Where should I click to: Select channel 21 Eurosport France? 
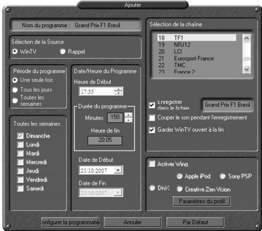(x=196, y=58)
